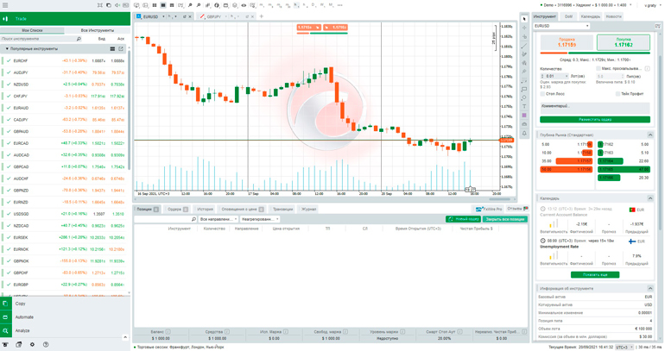
Task: Click the camera chart snapshot icon
Action: (x=524, y=124)
